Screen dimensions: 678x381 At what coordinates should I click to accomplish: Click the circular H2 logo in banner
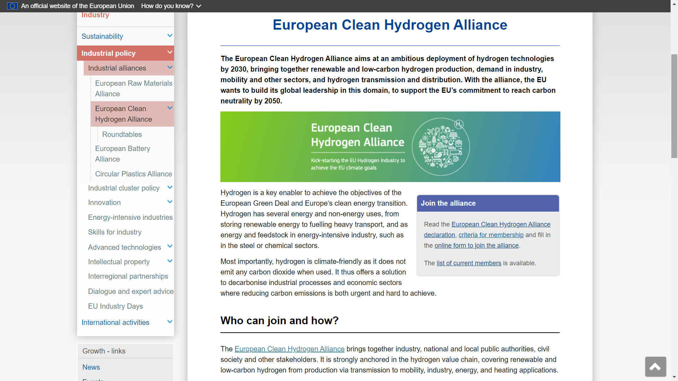[x=441, y=147]
